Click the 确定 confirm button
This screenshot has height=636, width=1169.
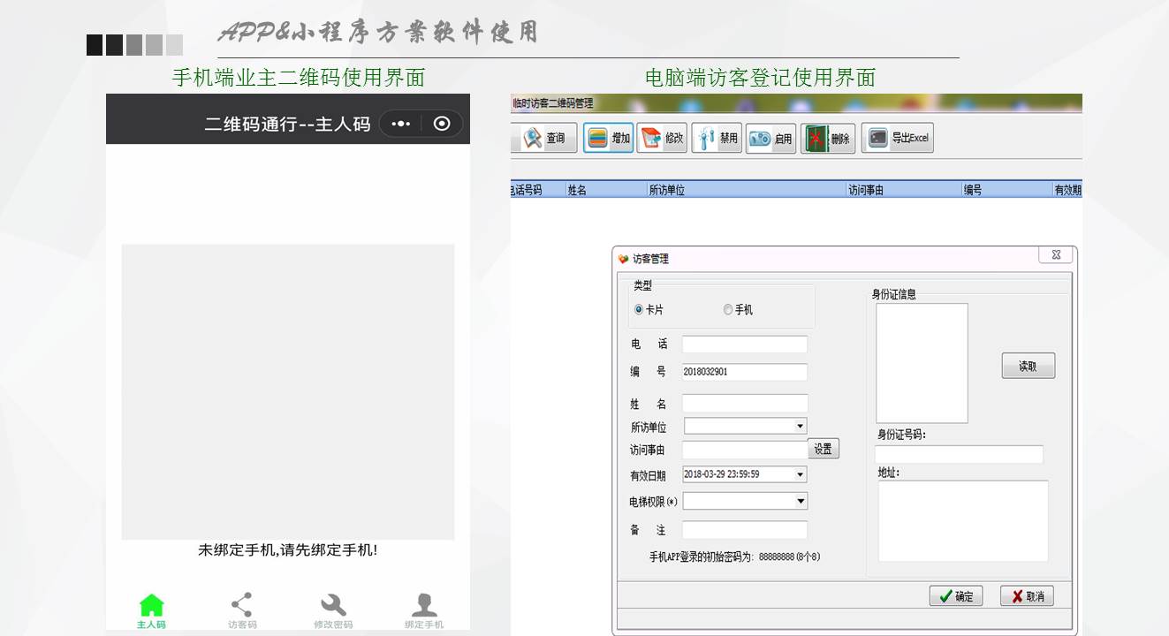[x=956, y=596]
